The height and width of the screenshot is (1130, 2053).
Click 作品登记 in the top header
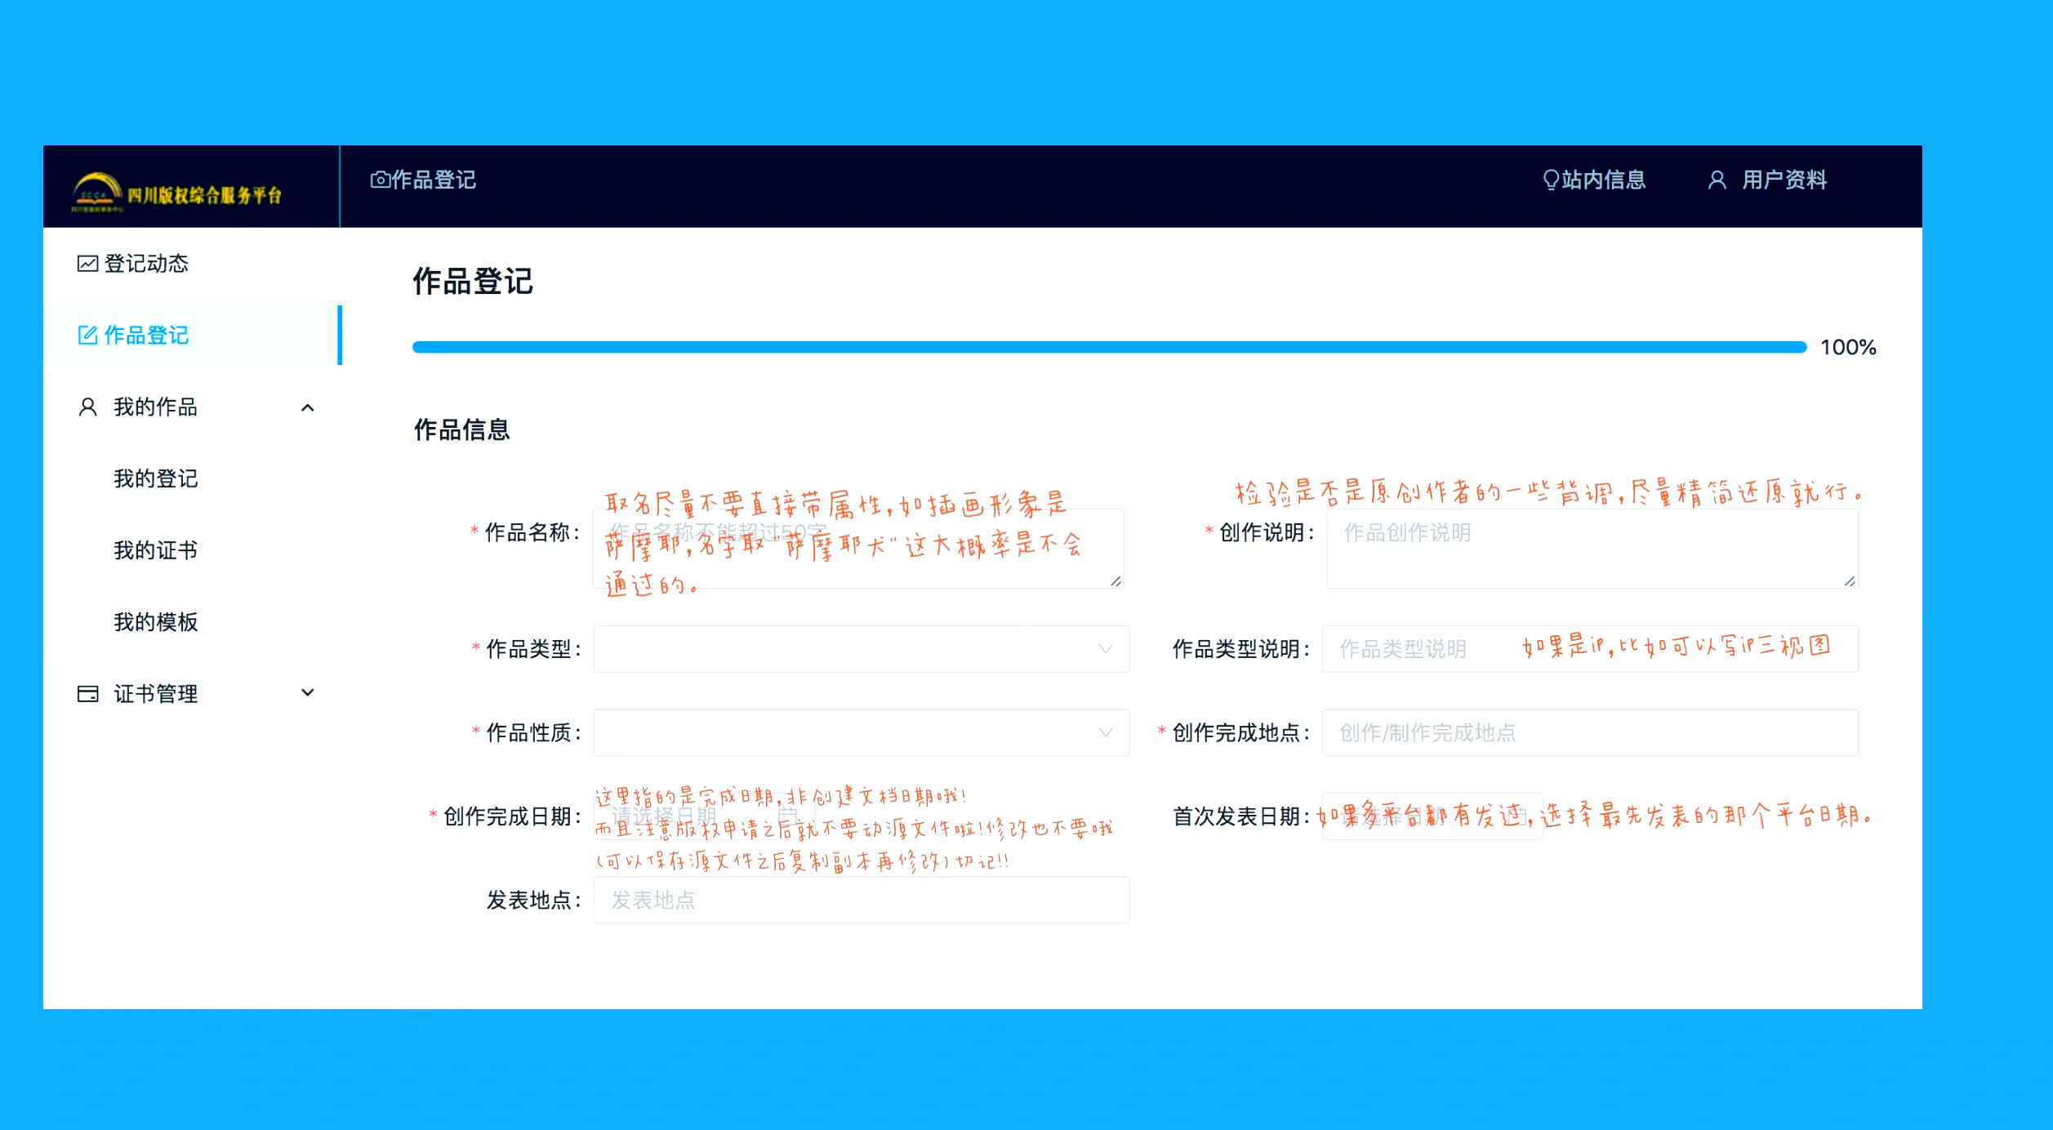(x=423, y=180)
